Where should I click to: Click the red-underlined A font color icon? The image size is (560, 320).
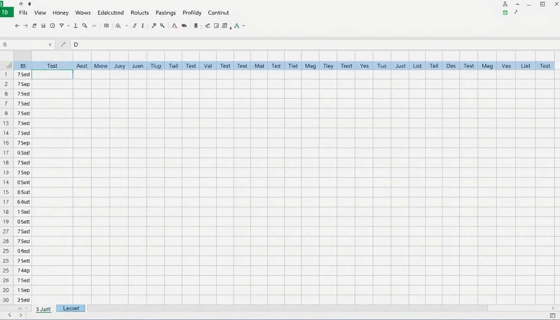(174, 26)
